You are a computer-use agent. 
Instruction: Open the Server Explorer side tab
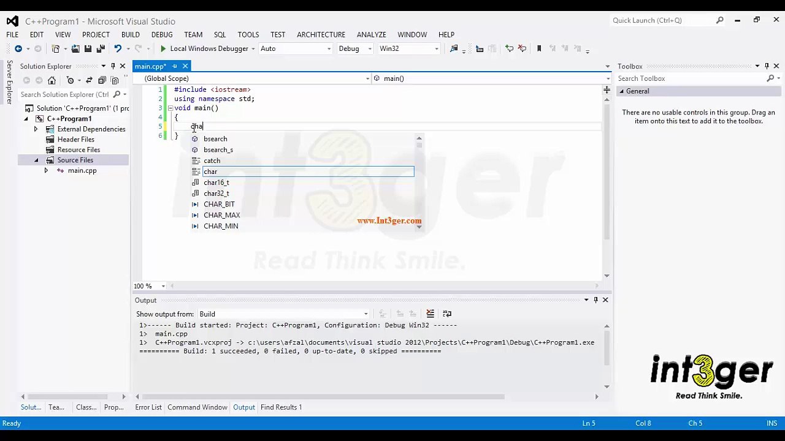[x=9, y=82]
